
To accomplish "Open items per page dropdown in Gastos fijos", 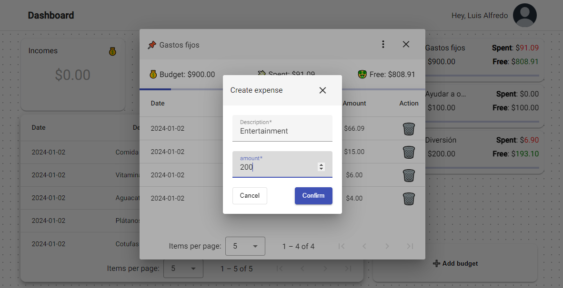I will pos(245,246).
